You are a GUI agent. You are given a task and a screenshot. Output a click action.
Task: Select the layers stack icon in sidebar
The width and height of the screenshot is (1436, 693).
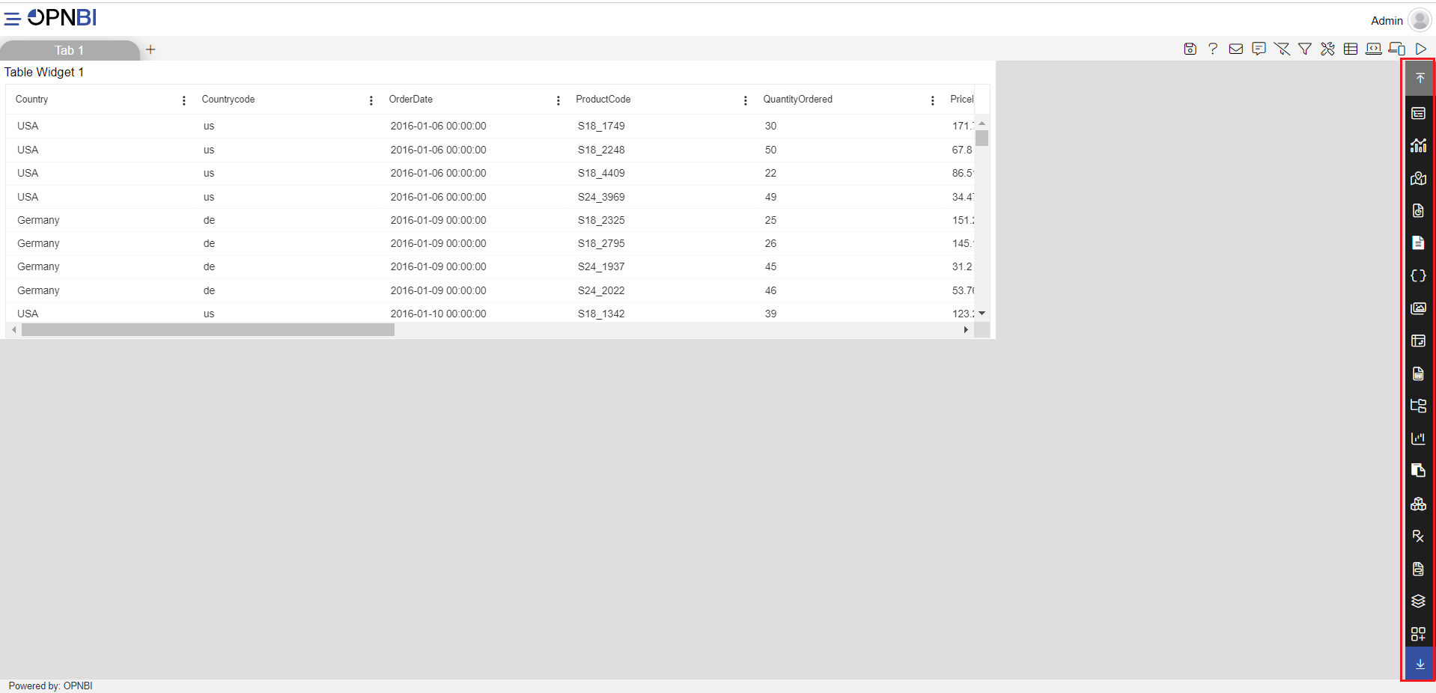point(1418,601)
